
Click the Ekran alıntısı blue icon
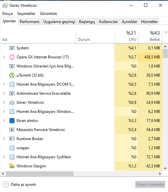12,121
